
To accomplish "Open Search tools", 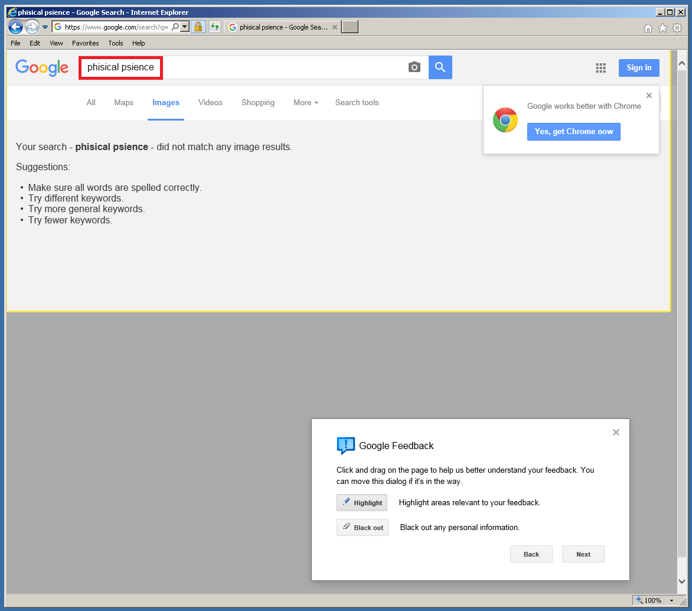I will (x=357, y=102).
